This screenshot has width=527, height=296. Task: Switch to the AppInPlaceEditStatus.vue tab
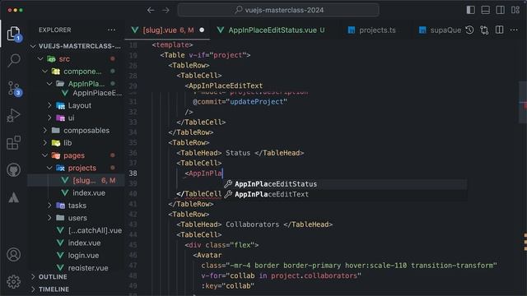click(x=271, y=30)
